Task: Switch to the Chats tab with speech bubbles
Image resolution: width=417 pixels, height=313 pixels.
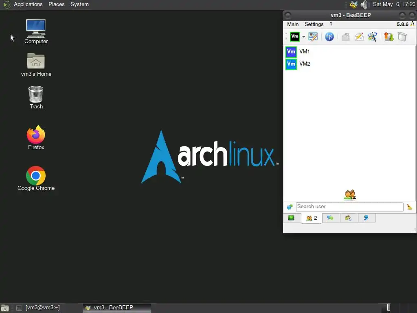Action: (x=331, y=218)
